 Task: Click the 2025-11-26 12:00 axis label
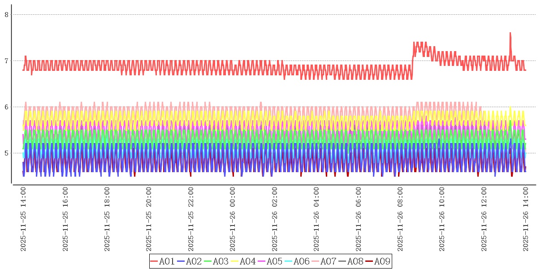484,220
